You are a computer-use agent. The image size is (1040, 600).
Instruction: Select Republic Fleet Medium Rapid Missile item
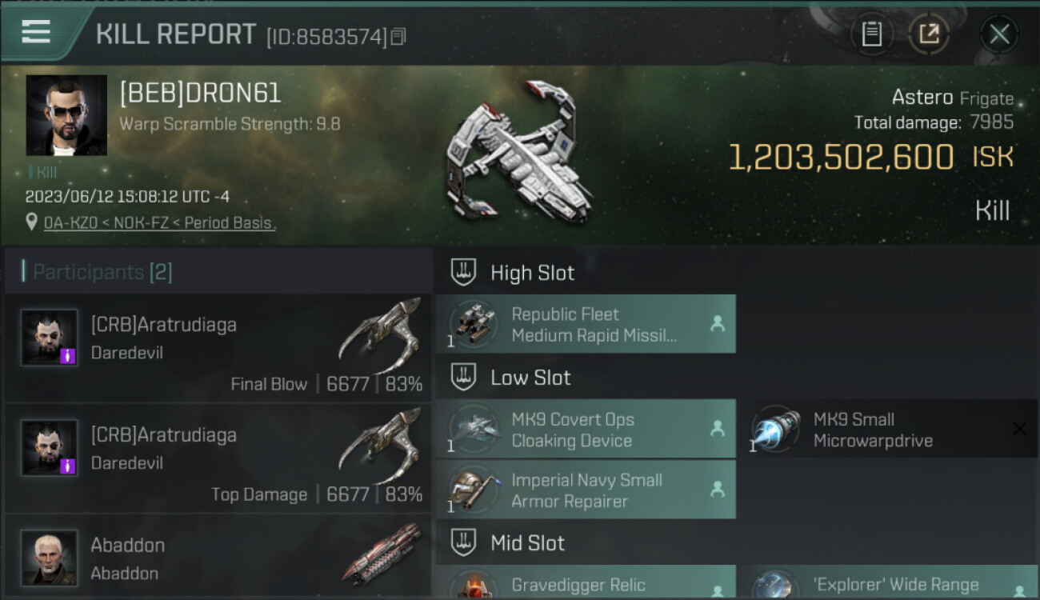586,324
